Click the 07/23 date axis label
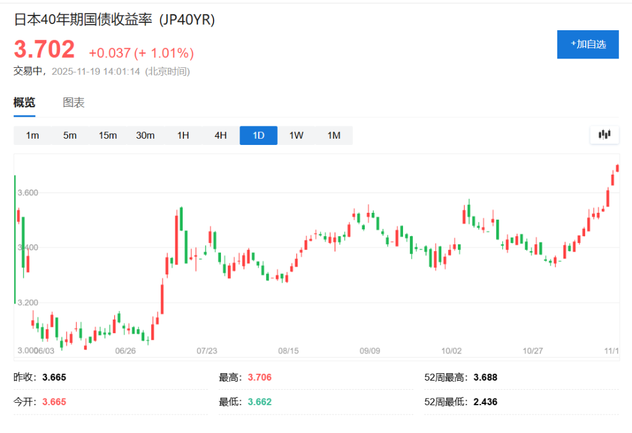This screenshot has height=433, width=632. tap(209, 350)
